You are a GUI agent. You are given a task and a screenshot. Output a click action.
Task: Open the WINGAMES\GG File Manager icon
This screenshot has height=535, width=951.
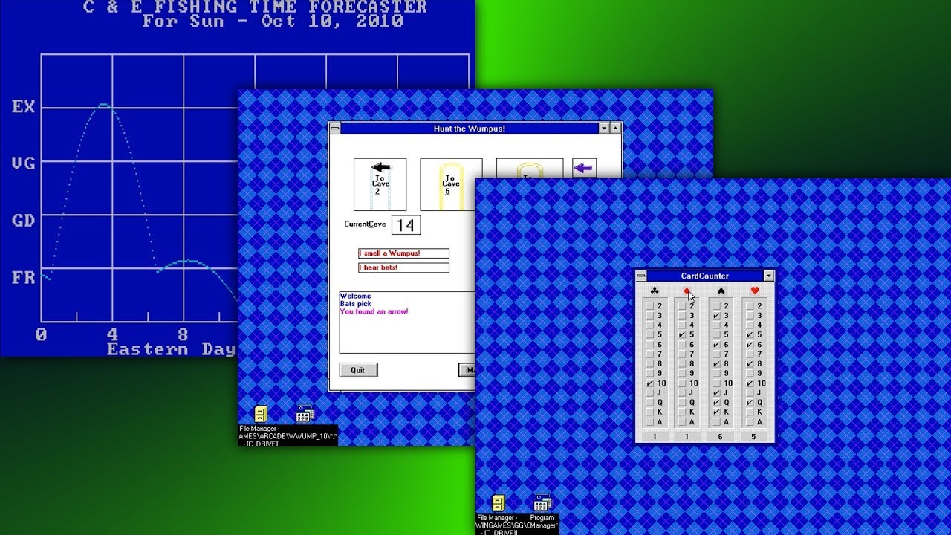pyautogui.click(x=499, y=503)
